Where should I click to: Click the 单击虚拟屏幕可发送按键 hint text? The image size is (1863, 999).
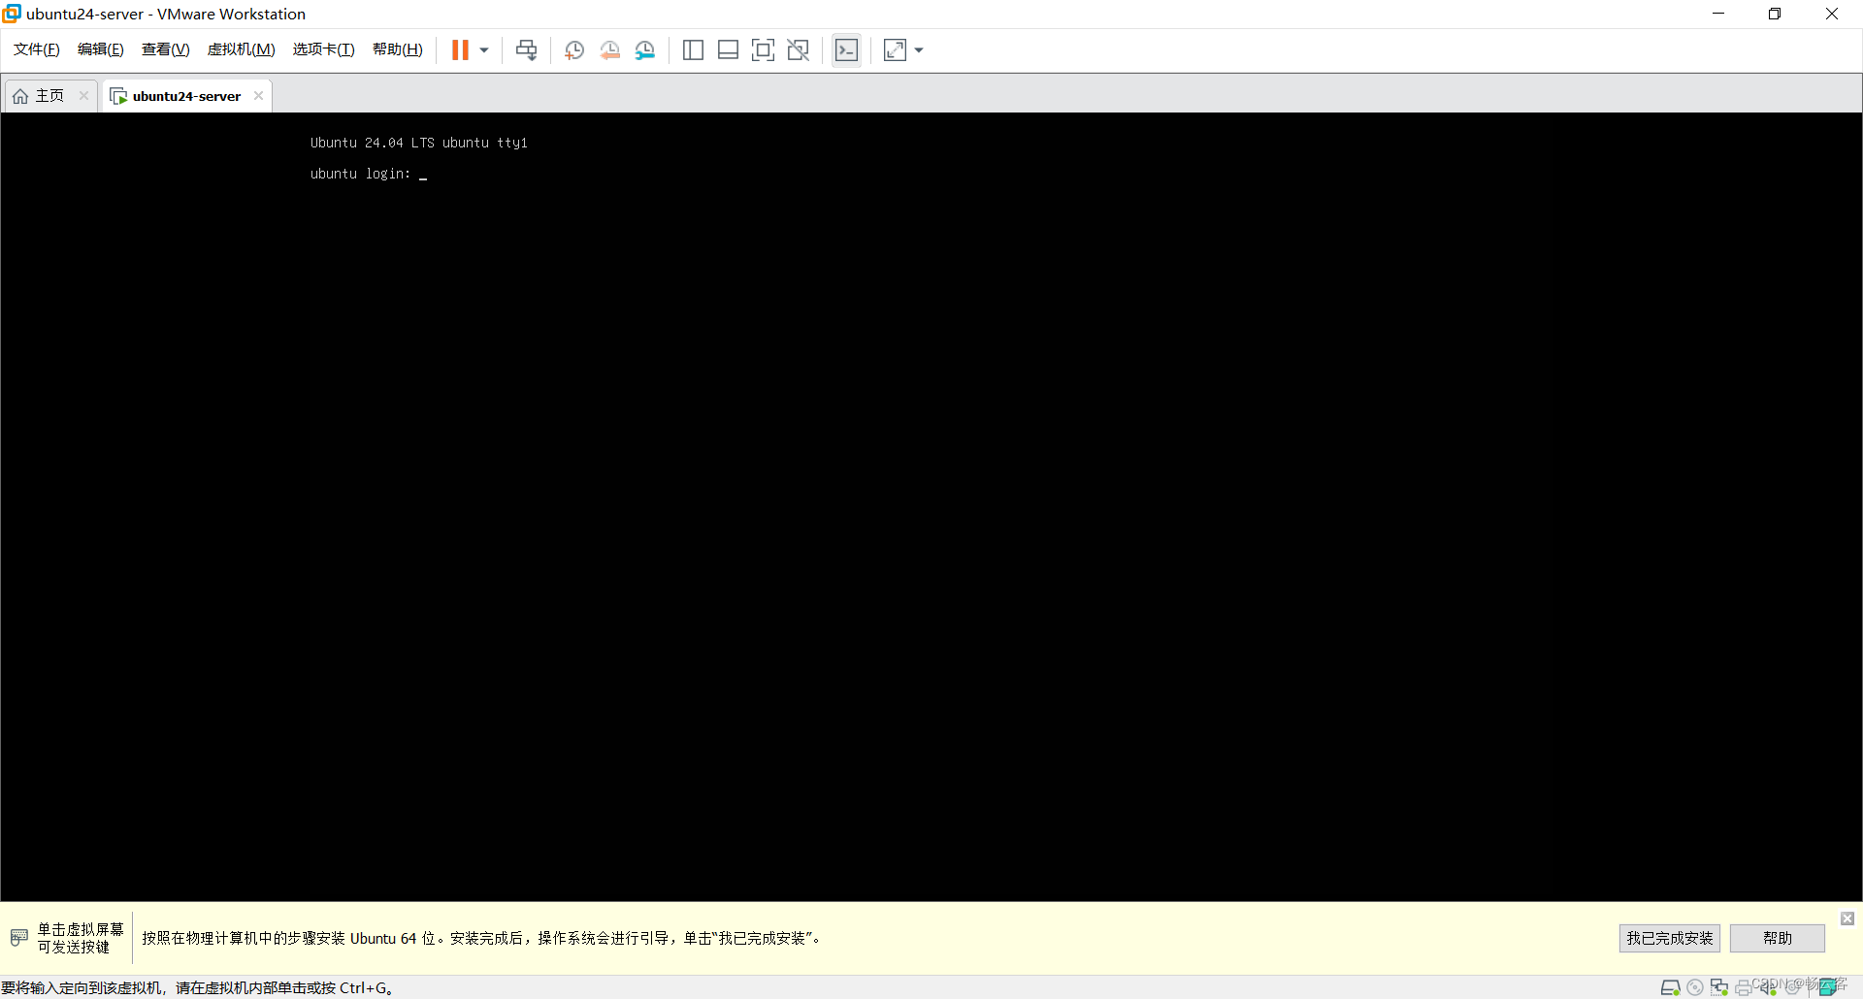tap(81, 938)
